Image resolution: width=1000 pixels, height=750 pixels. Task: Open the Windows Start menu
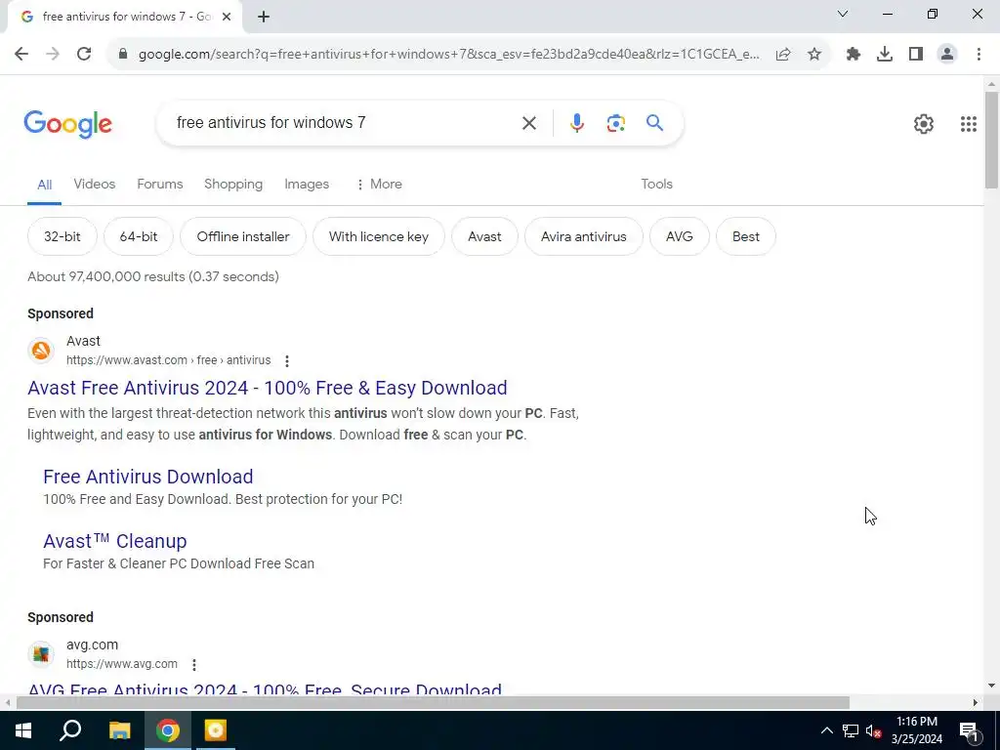(x=23, y=730)
